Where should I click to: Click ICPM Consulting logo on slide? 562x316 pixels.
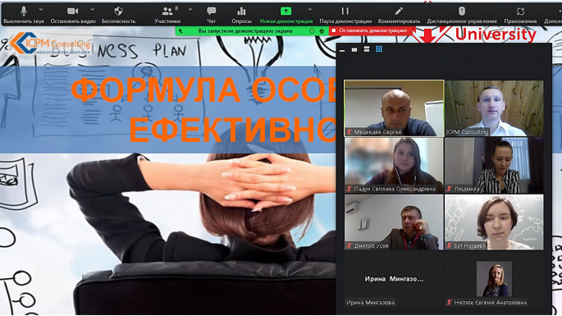coord(50,44)
